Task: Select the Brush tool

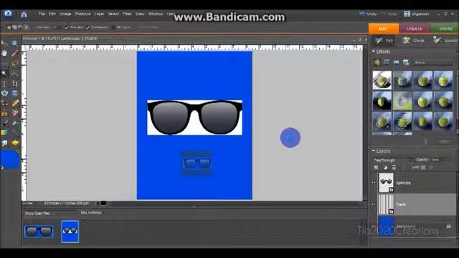Action: (4, 123)
